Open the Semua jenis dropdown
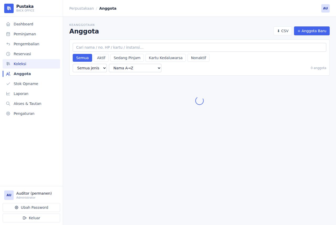 pos(90,68)
